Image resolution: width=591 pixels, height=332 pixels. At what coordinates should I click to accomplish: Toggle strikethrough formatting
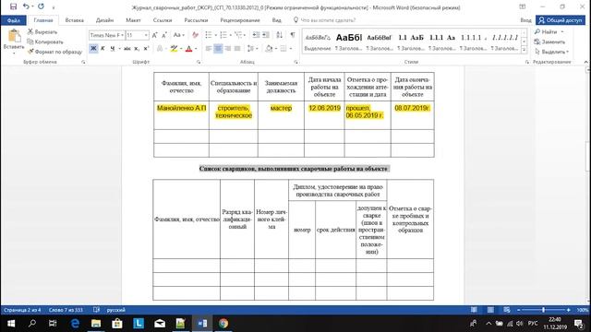(127, 49)
